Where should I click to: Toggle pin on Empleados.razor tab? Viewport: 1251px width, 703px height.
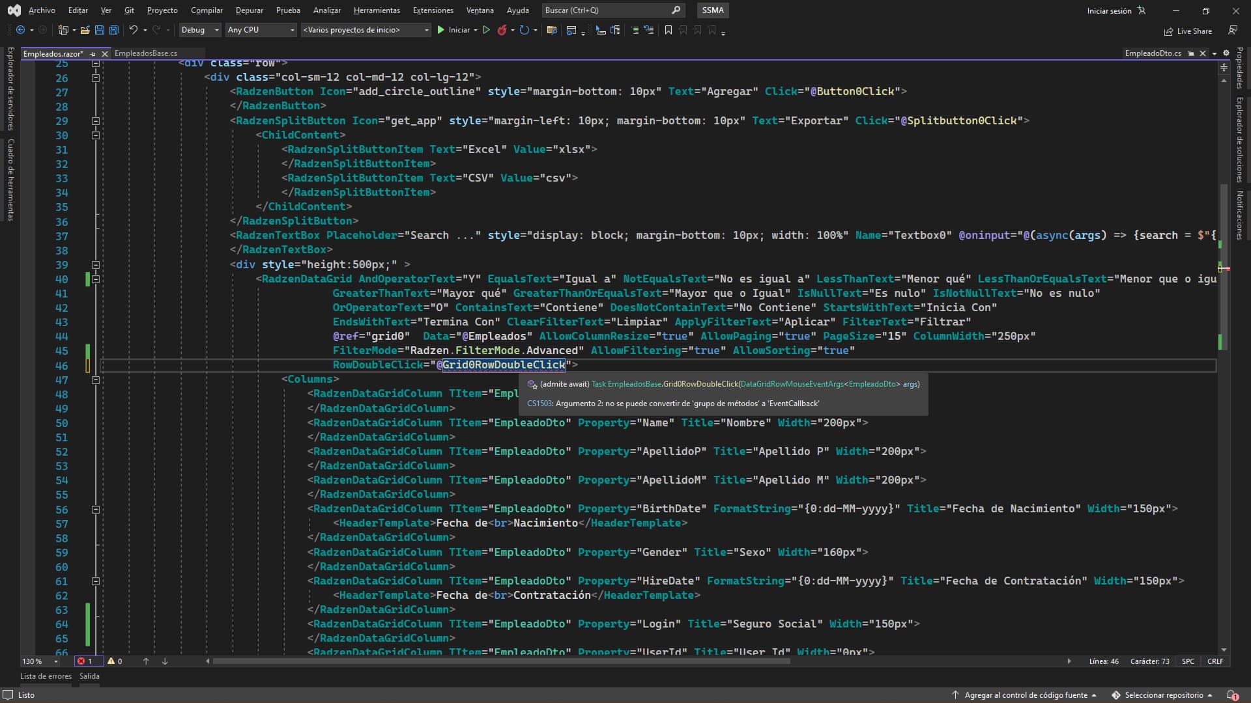(x=93, y=54)
